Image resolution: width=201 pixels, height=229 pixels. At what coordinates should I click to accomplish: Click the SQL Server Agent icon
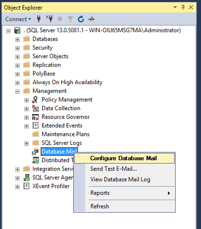point(27,178)
